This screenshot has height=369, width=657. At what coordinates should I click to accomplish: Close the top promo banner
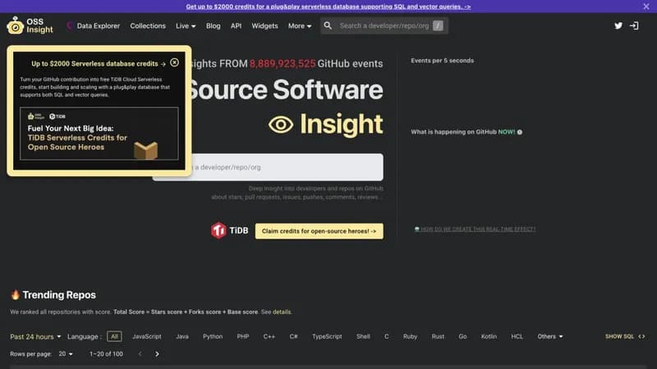pyautogui.click(x=646, y=7)
